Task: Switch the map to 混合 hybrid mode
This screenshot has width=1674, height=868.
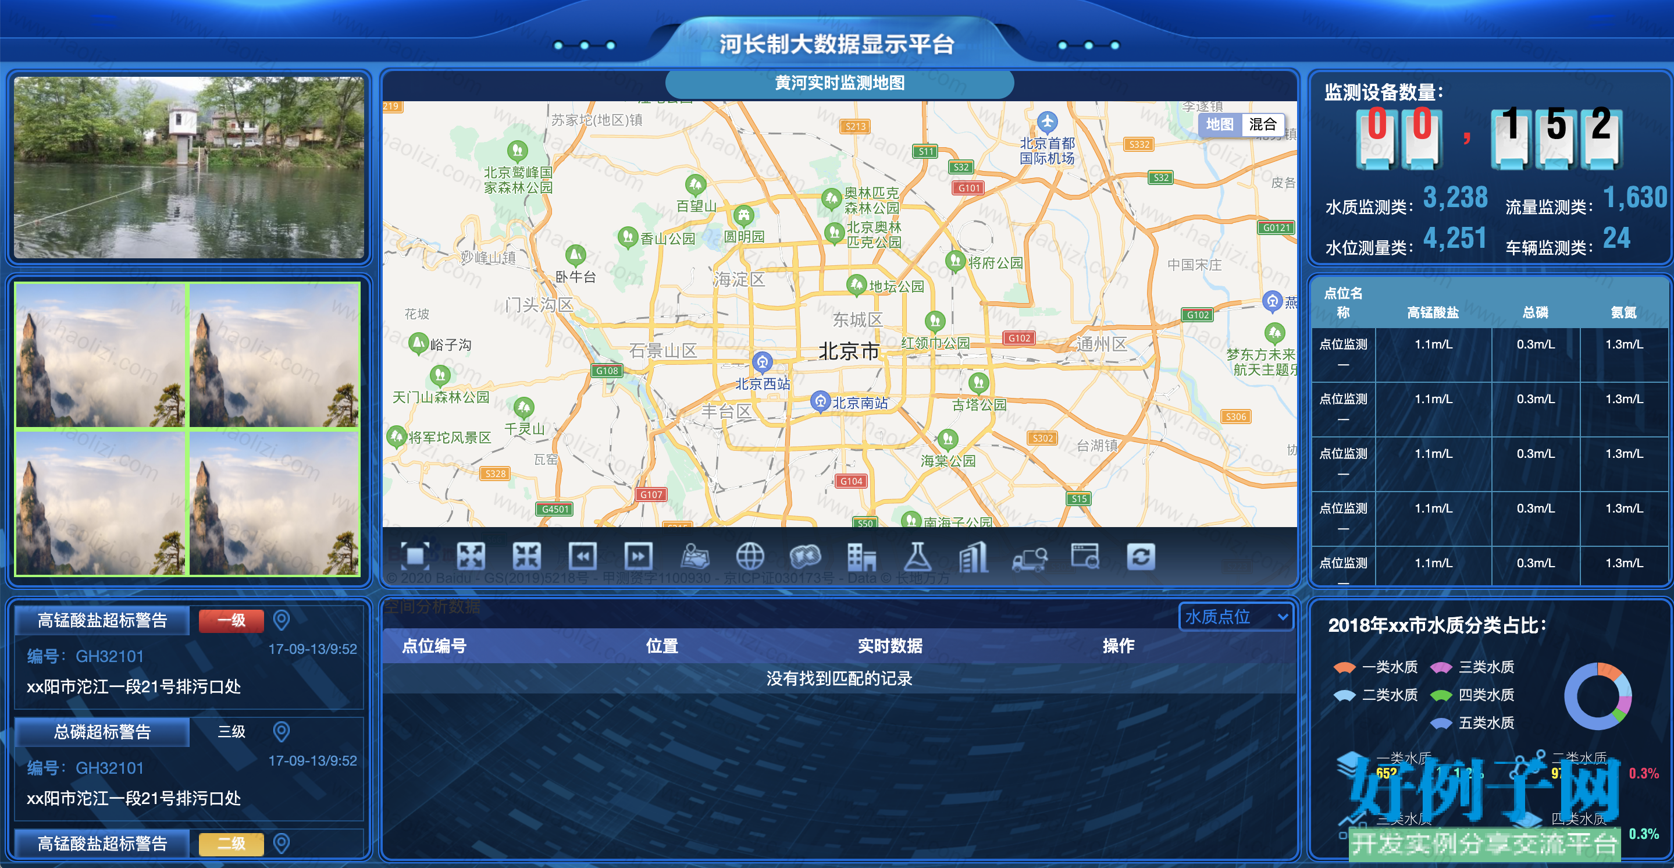Action: [1263, 124]
